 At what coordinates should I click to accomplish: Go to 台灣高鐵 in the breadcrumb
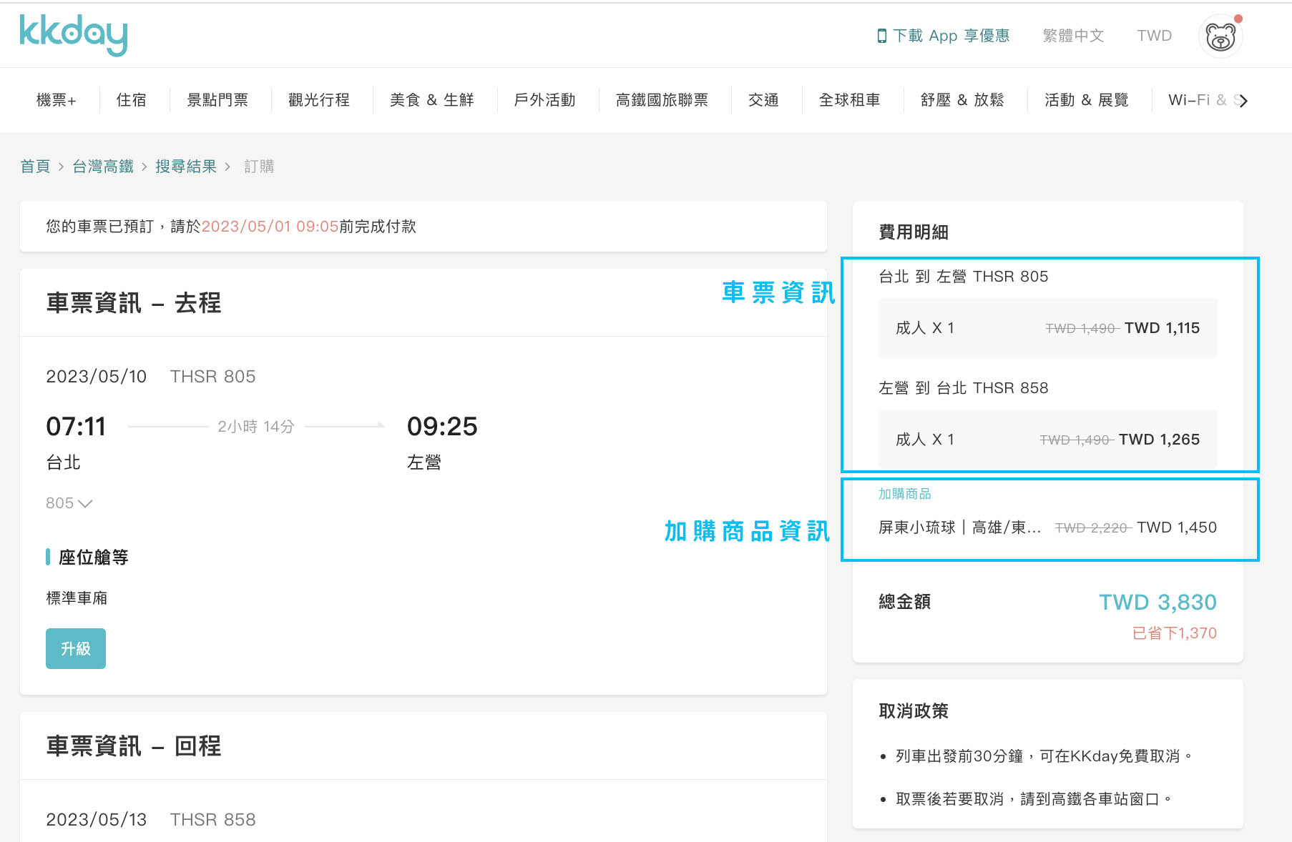(x=103, y=167)
